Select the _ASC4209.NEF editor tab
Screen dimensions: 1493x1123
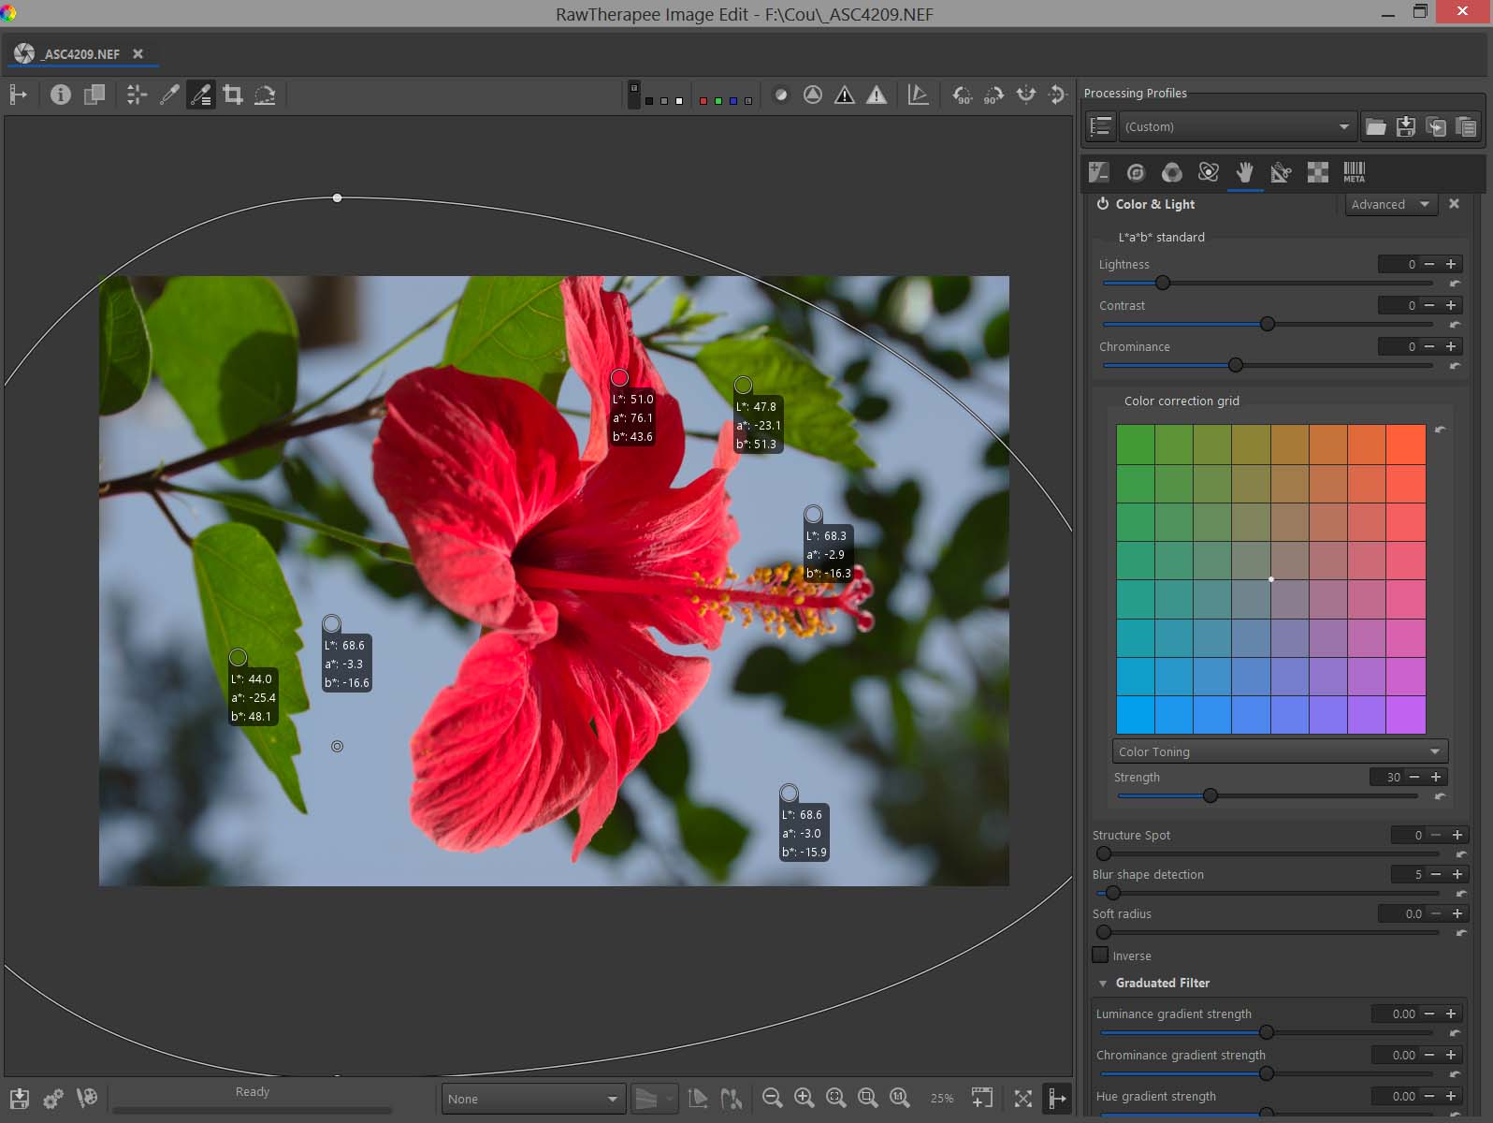pyautogui.click(x=80, y=54)
